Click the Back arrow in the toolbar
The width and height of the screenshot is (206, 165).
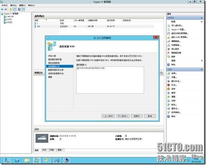2,9
